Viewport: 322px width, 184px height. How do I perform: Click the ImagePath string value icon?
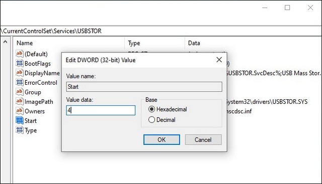click(20, 101)
